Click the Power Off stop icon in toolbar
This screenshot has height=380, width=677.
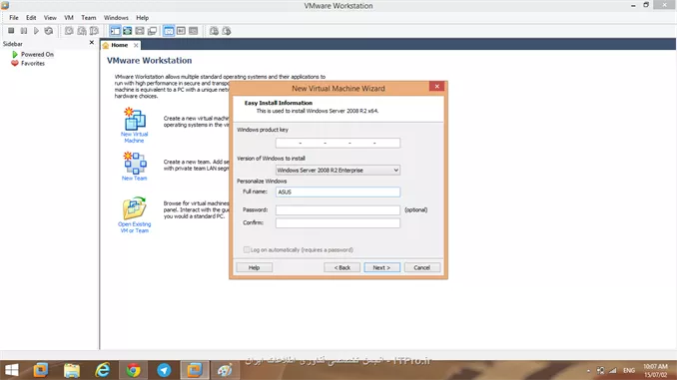(11, 31)
